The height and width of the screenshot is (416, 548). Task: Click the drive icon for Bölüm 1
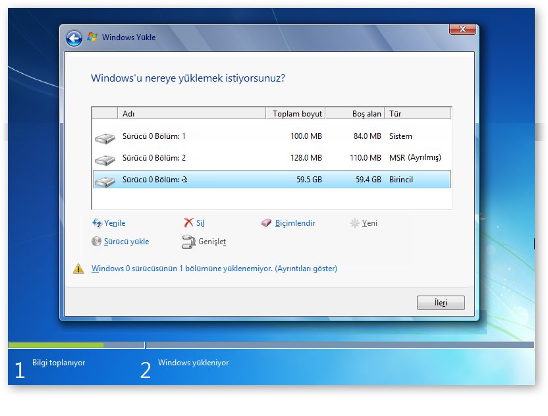point(104,137)
